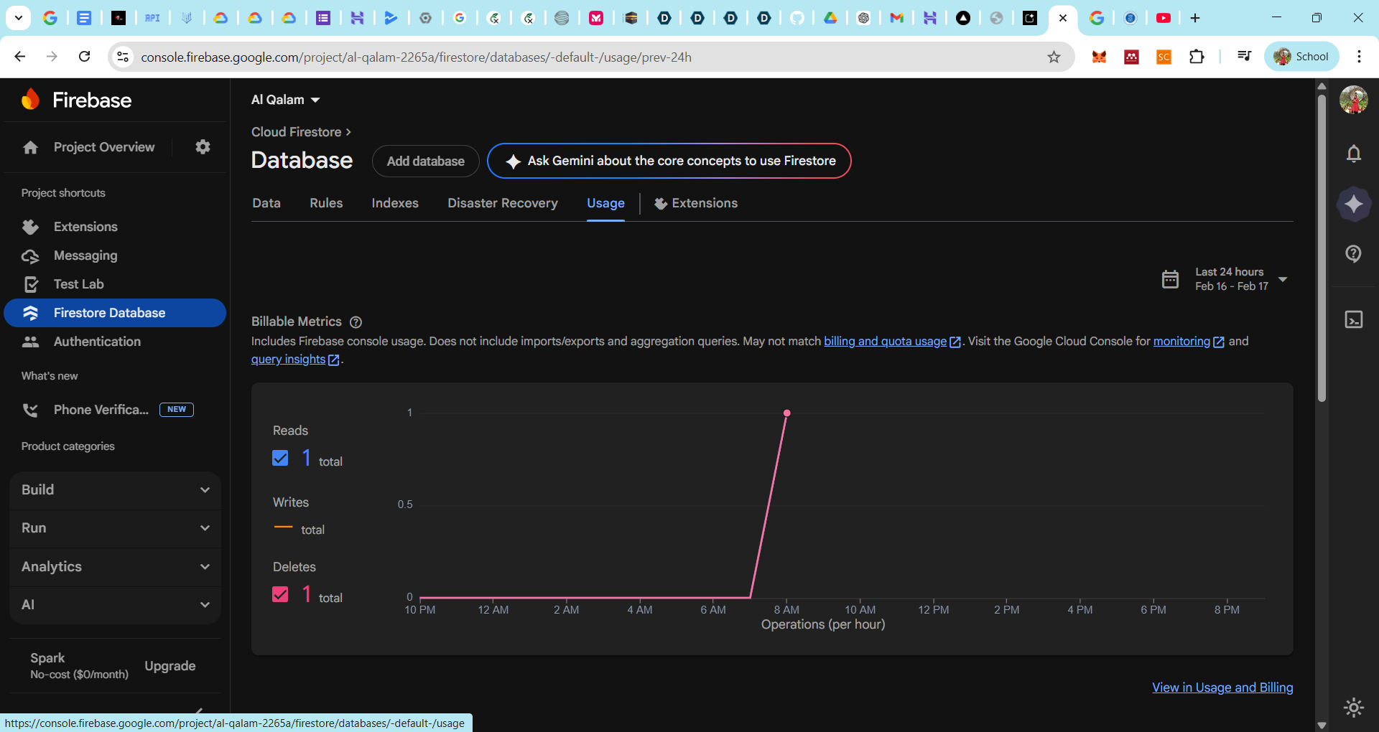Open Firestore Database in the sidebar
Viewport: 1379px width, 732px height.
(115, 313)
